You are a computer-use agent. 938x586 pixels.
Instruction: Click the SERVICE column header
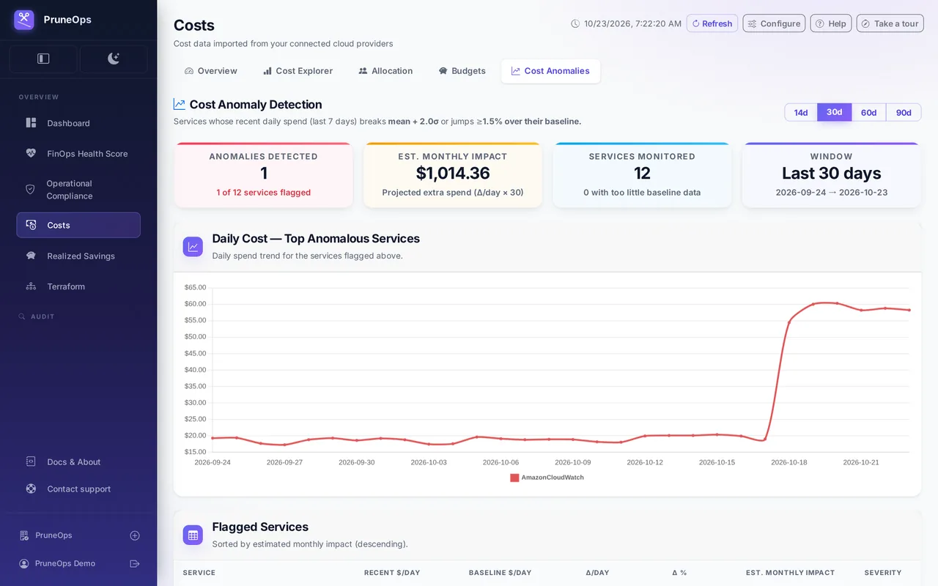pyautogui.click(x=199, y=573)
